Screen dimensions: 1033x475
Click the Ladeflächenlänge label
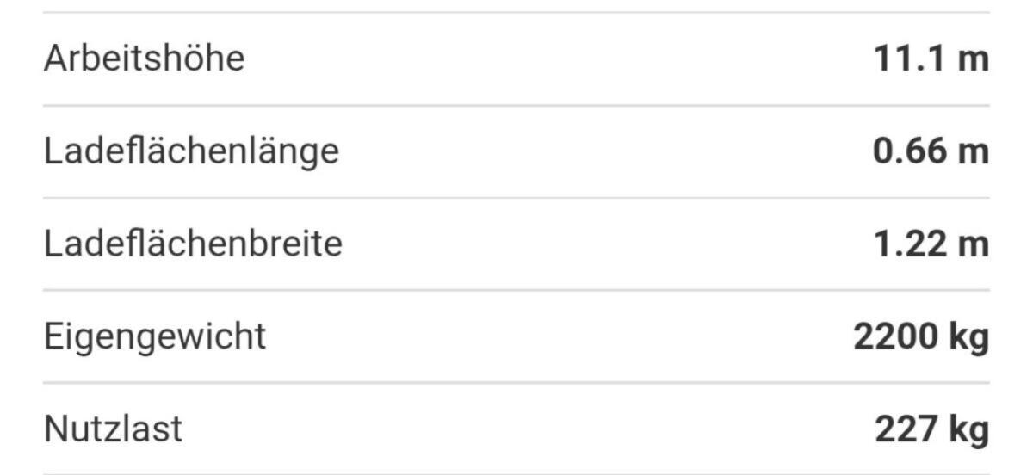coord(191,152)
